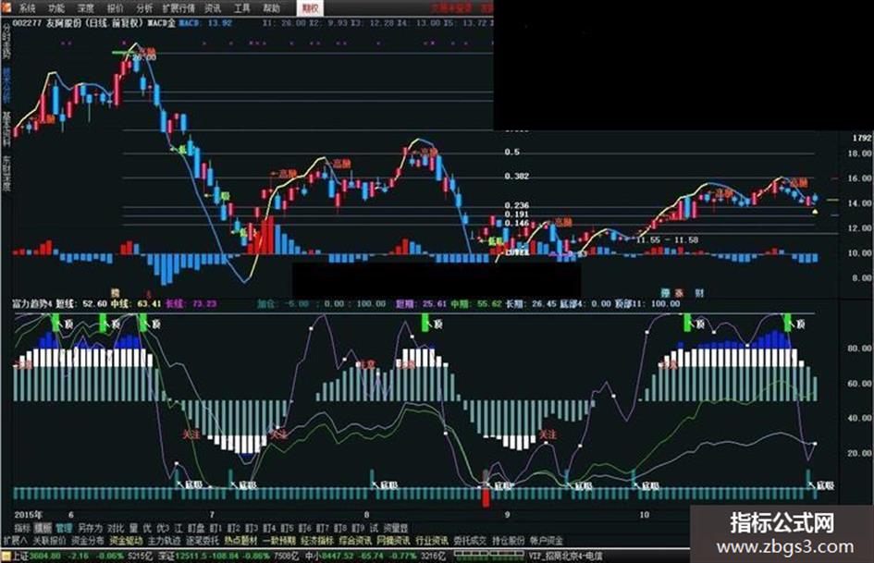Click the 002277 stock code title
This screenshot has width=874, height=563.
[x=28, y=23]
